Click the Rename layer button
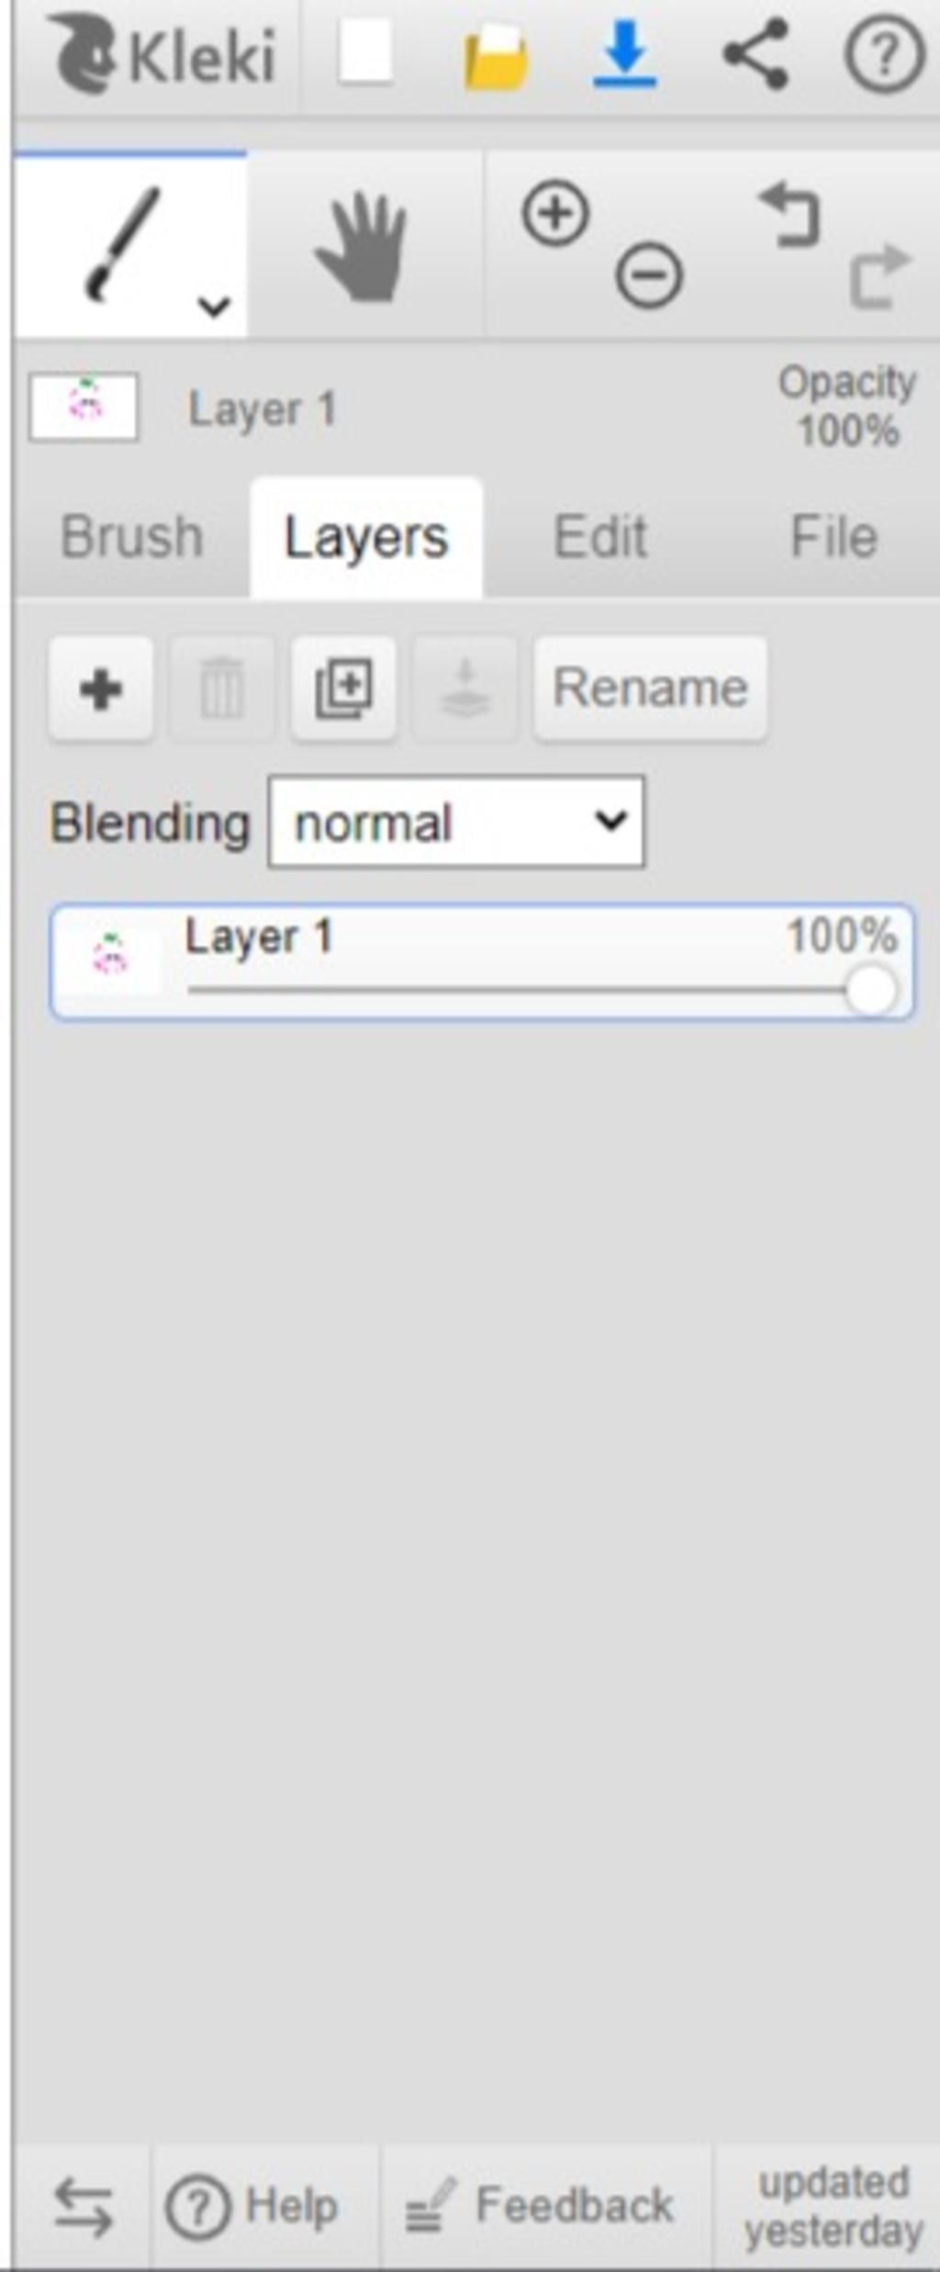 pos(650,688)
